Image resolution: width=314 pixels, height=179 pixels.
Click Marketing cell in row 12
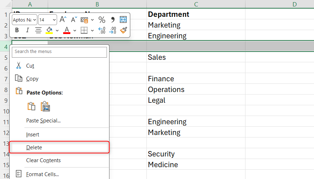(x=196, y=132)
